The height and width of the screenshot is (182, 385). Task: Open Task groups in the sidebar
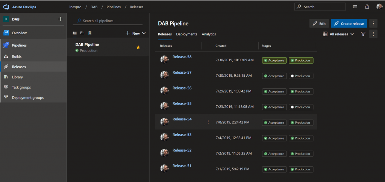33,88
